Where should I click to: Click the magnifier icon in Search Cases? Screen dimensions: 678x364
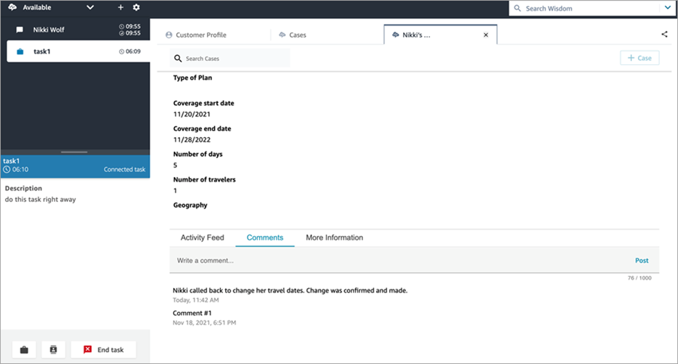(178, 58)
